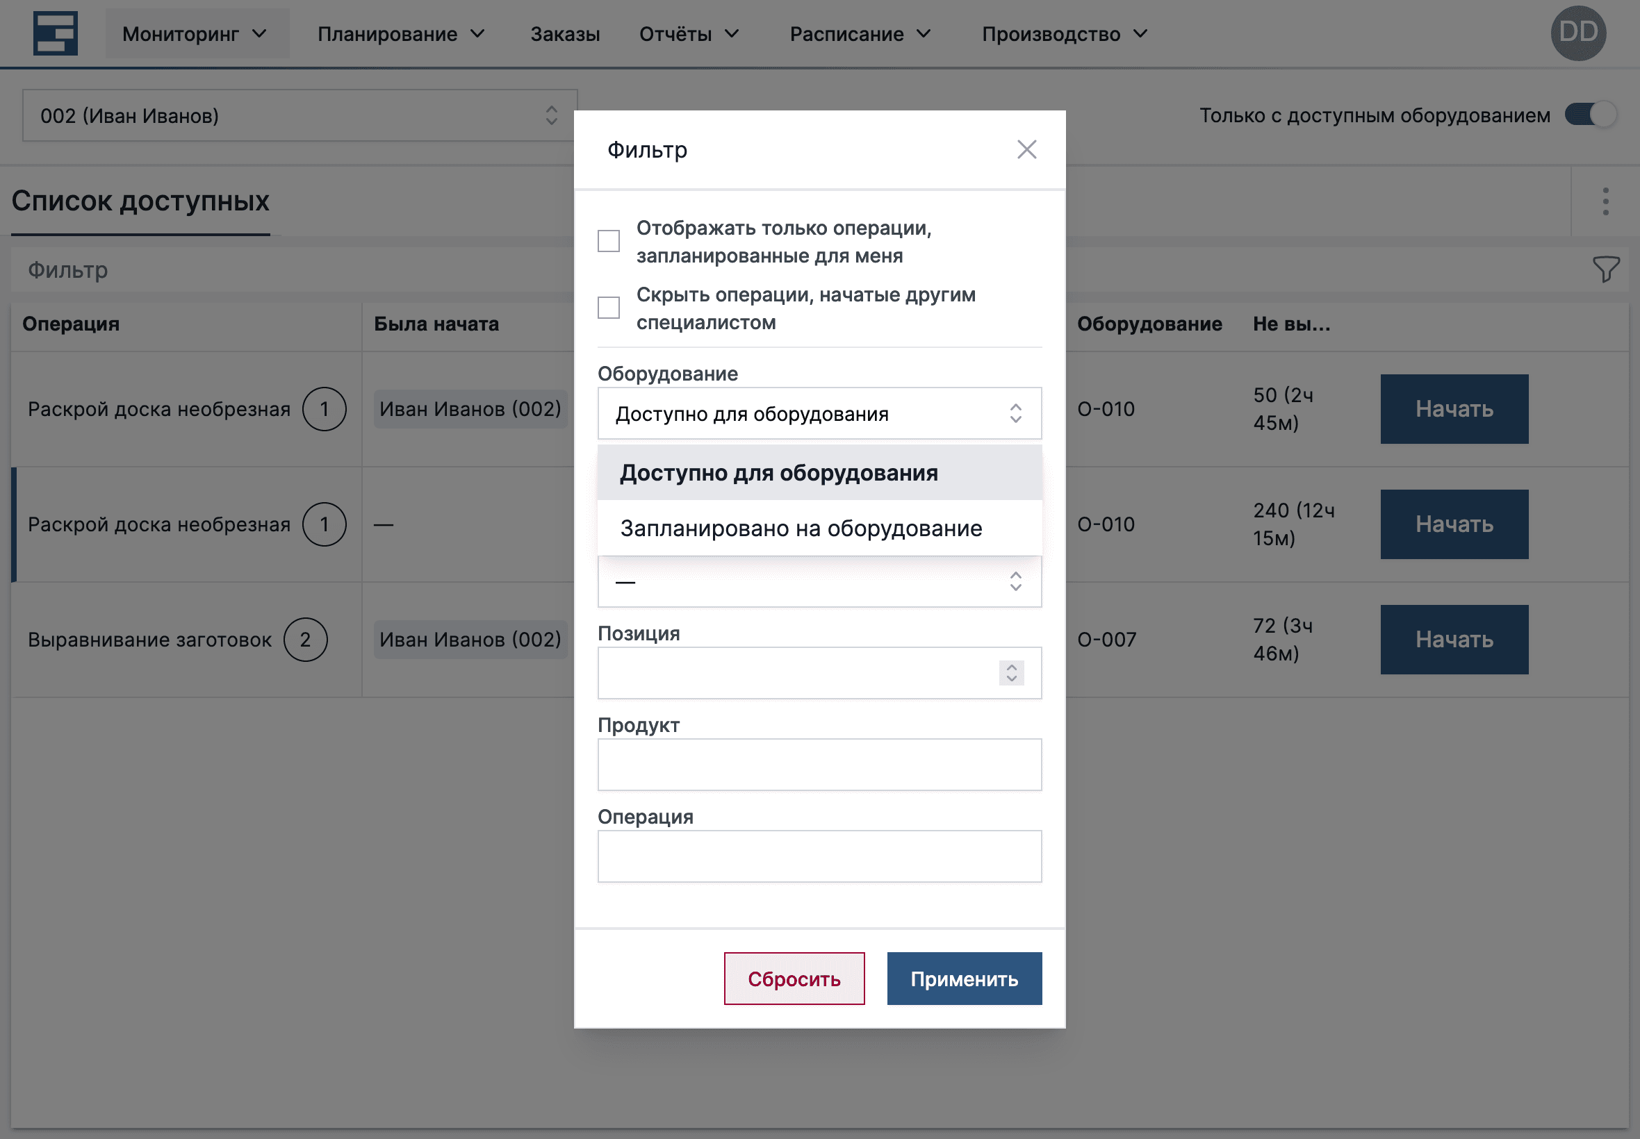Click Начать for Выравнивание заготовок operation
1640x1139 pixels.
(x=1455, y=640)
